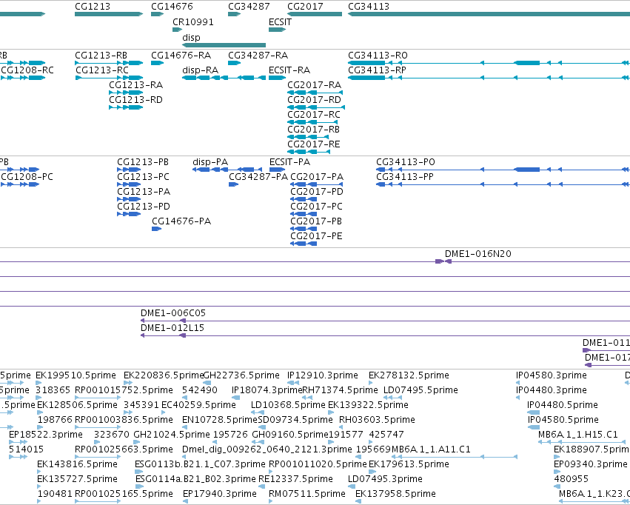The width and height of the screenshot is (630, 505).
Task: Select the EK220836.5prime EST label
Action: 164,375
